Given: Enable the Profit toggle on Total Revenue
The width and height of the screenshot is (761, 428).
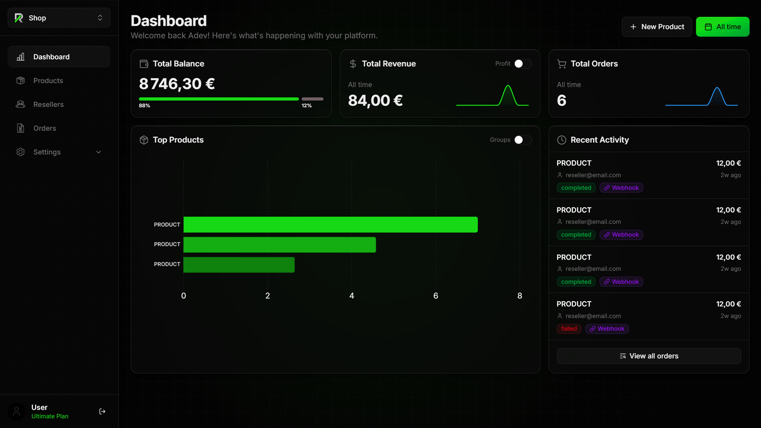Looking at the screenshot, I should pyautogui.click(x=522, y=64).
